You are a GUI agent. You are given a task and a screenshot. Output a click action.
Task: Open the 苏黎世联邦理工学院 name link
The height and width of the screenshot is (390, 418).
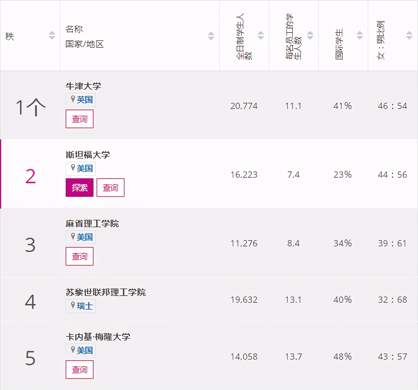point(106,292)
